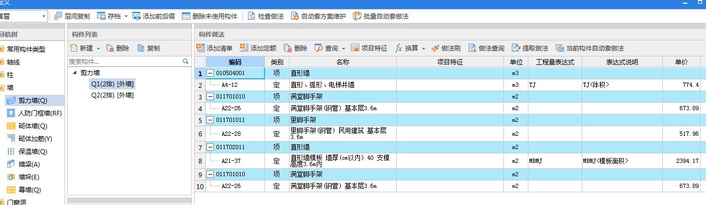Screen dimensions: 706x205
Task: Collapse the 剪力墙 tree node
Action: (x=75, y=73)
